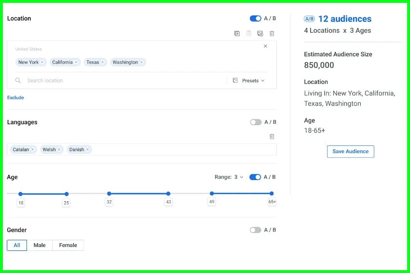The height and width of the screenshot is (273, 410).
Task: Remove the New York location tag
Action: (x=42, y=62)
